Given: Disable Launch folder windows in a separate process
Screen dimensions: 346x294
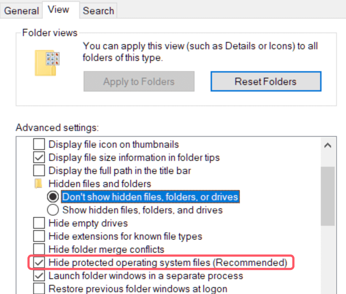Looking at the screenshot, I should [38, 275].
